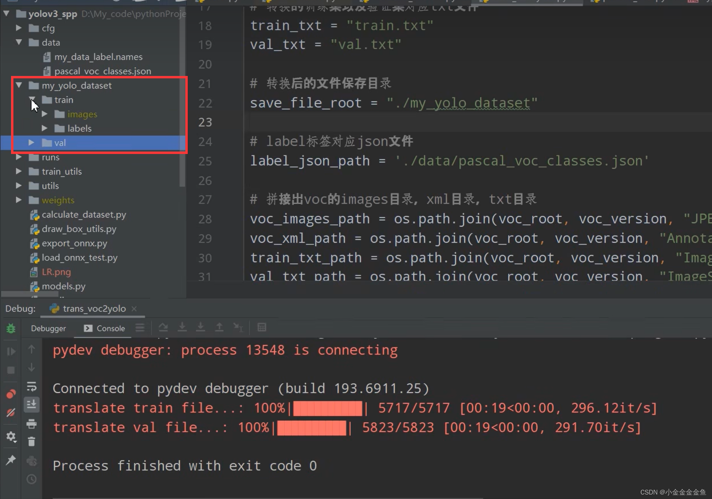712x499 pixels.
Task: Click "./my_yolo_dataset" string on line 22
Action: click(x=462, y=103)
